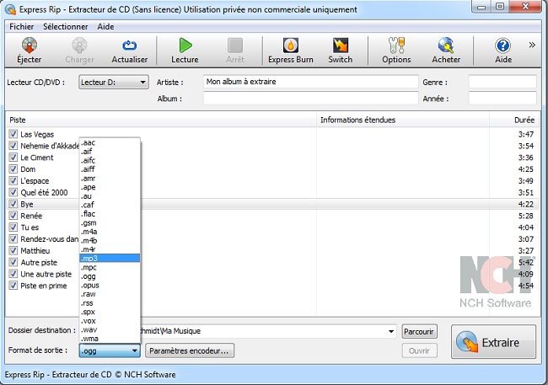This screenshot has width=548, height=385.
Task: Click the Genre input field
Action: tap(502, 82)
